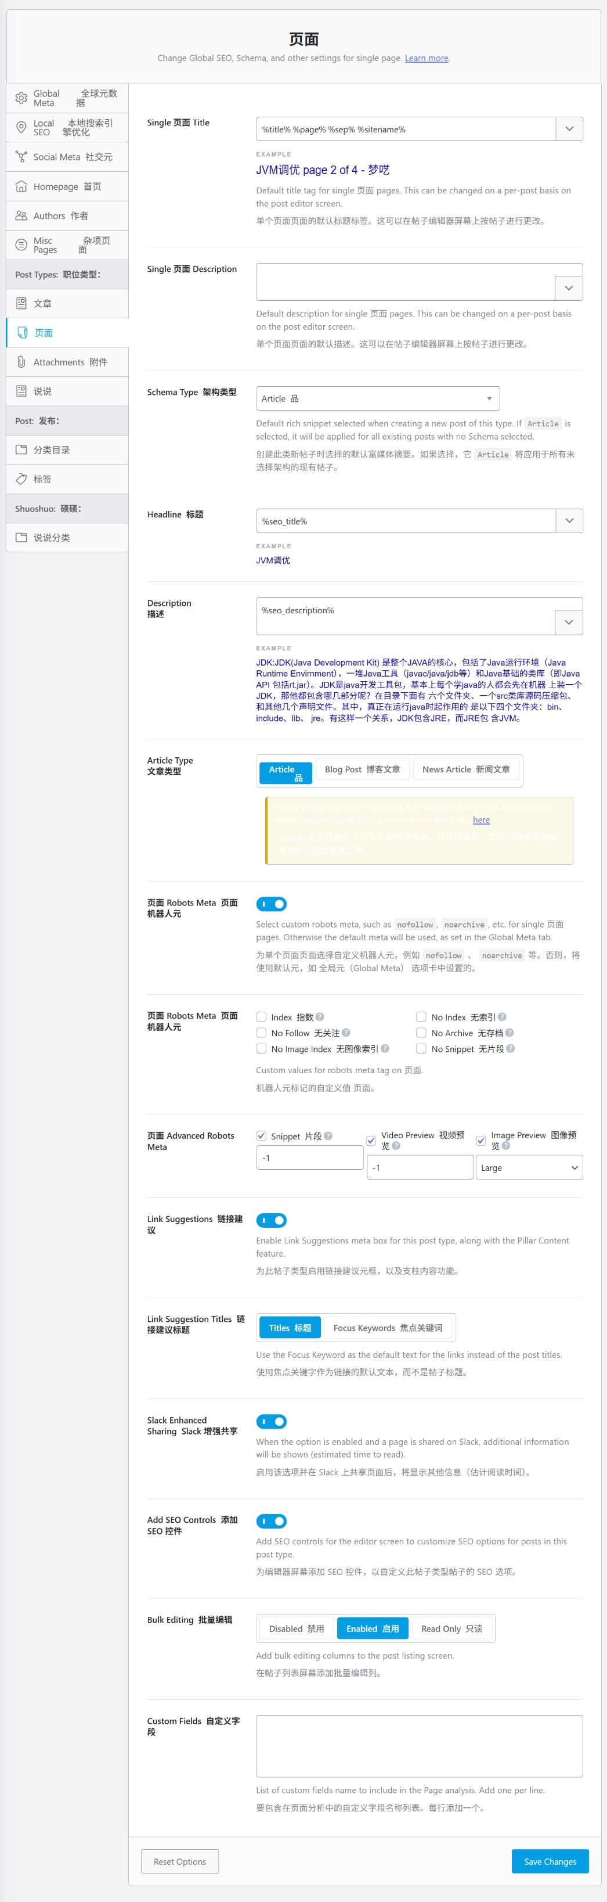This screenshot has width=607, height=1902.
Task: Click the 页面 page icon in sidebar
Action: click(x=23, y=332)
